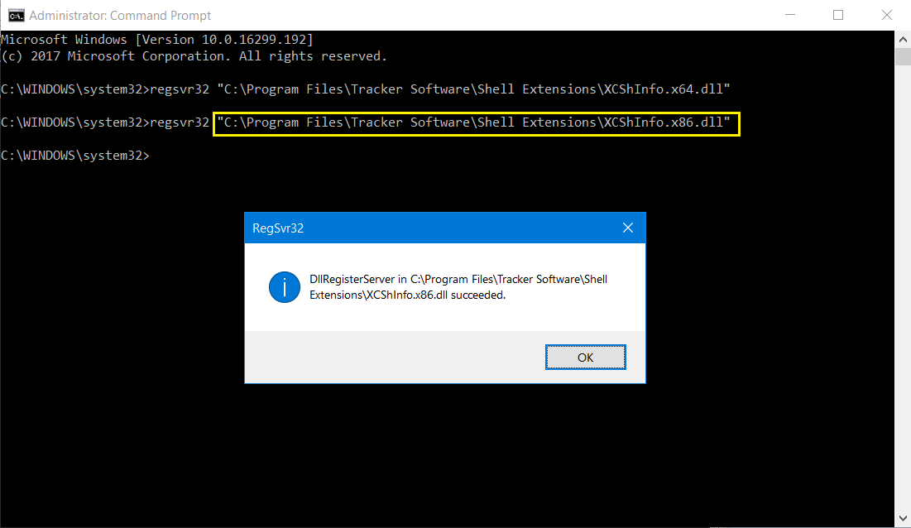911x528 pixels.
Task: Click the Administrator: Command Prompt title
Action: click(x=120, y=16)
